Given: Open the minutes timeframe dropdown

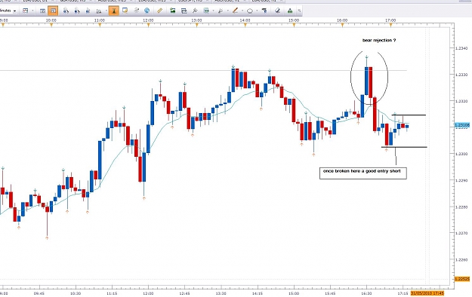Looking at the screenshot, I should coord(14,11).
